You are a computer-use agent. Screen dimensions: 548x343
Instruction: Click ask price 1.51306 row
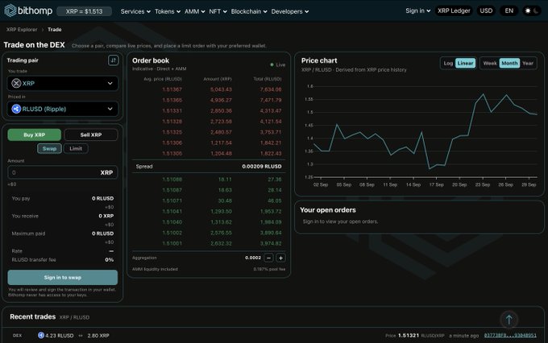click(x=209, y=143)
